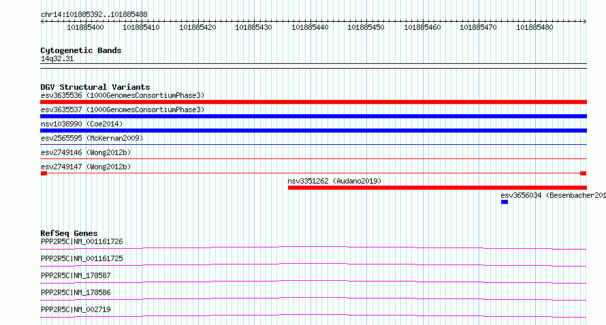Image resolution: width=606 pixels, height=325 pixels.
Task: Open variant label esv3635537 (1000GenomesConsortiumPhase3)
Action: pos(123,109)
